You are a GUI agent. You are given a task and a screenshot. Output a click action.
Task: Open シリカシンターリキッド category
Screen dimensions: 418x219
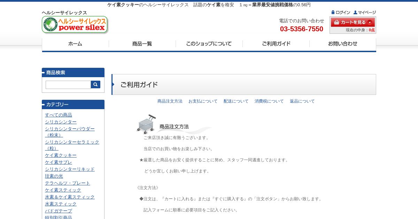[x=70, y=169]
